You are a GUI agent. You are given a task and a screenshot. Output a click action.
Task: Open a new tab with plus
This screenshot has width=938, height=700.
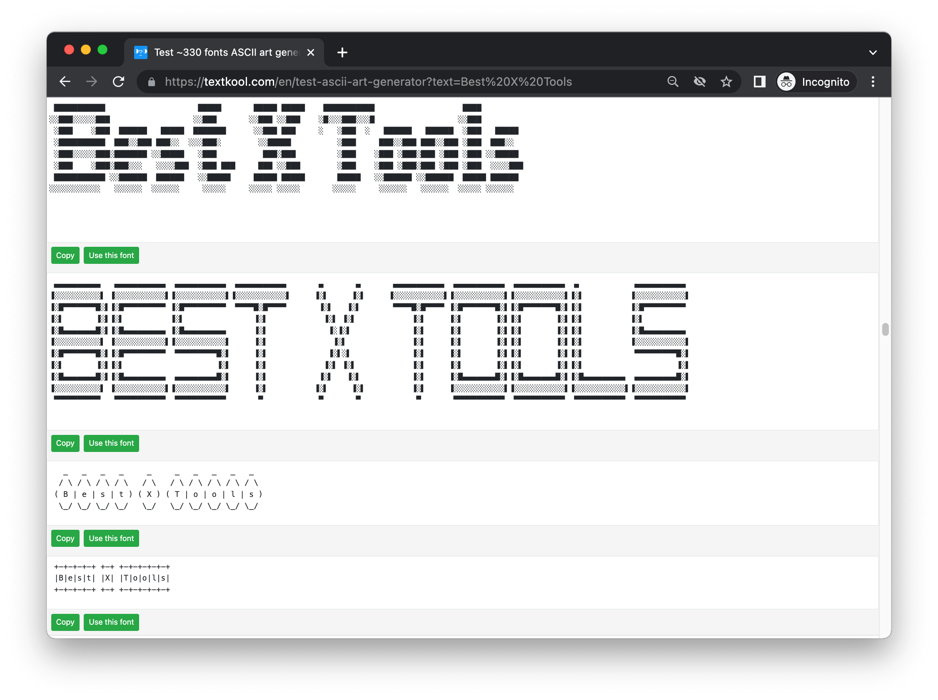342,52
